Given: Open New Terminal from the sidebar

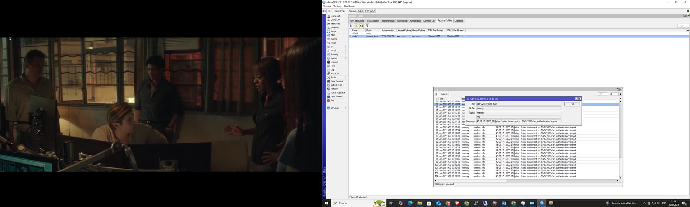Looking at the screenshot, I should point(337,81).
